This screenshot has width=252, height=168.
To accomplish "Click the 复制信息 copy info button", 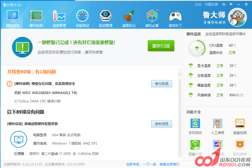I will click(x=161, y=124).
